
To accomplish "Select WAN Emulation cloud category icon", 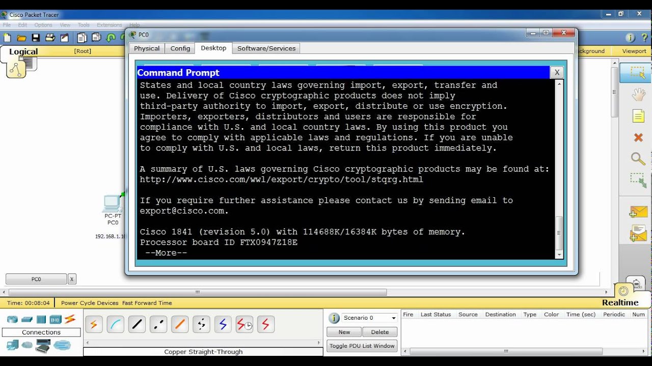I will 27,346.
